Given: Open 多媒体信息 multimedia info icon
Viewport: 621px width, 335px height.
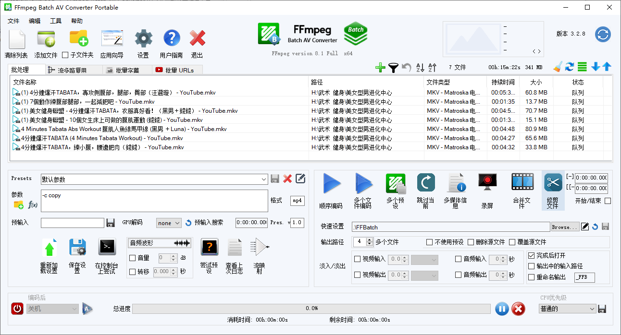Looking at the screenshot, I should point(456,183).
